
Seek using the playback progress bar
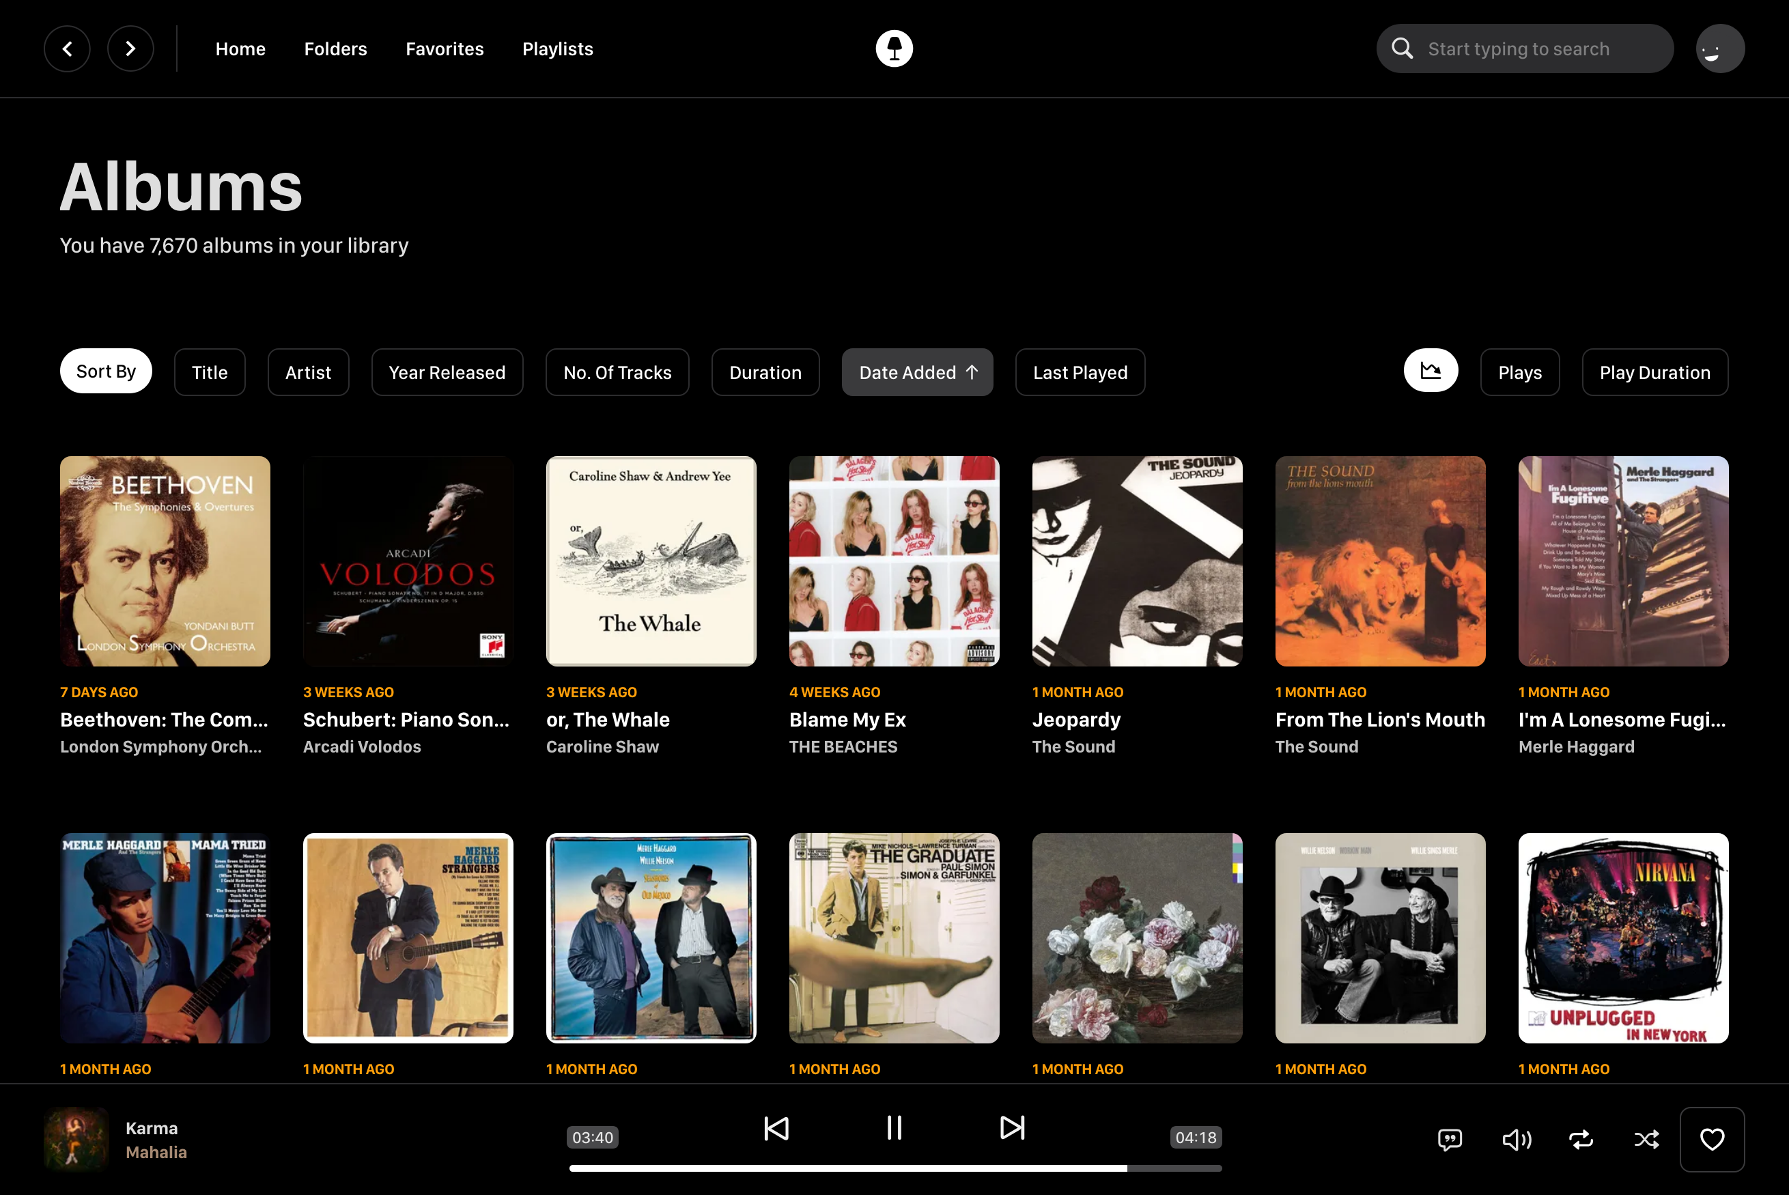(x=895, y=1168)
